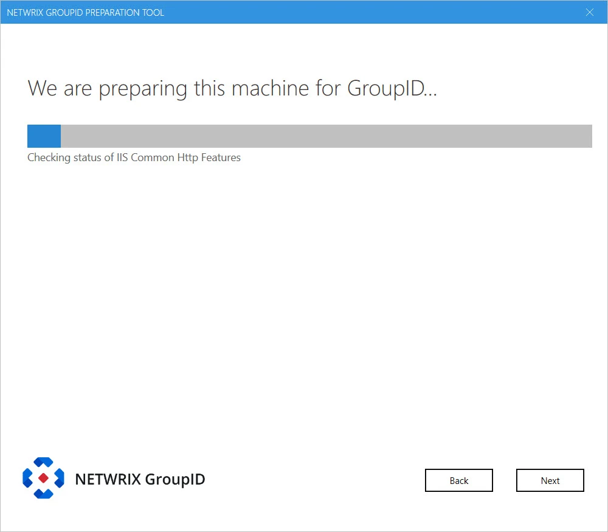Image resolution: width=608 pixels, height=532 pixels.
Task: Click the preparation progress bar
Action: (x=309, y=136)
